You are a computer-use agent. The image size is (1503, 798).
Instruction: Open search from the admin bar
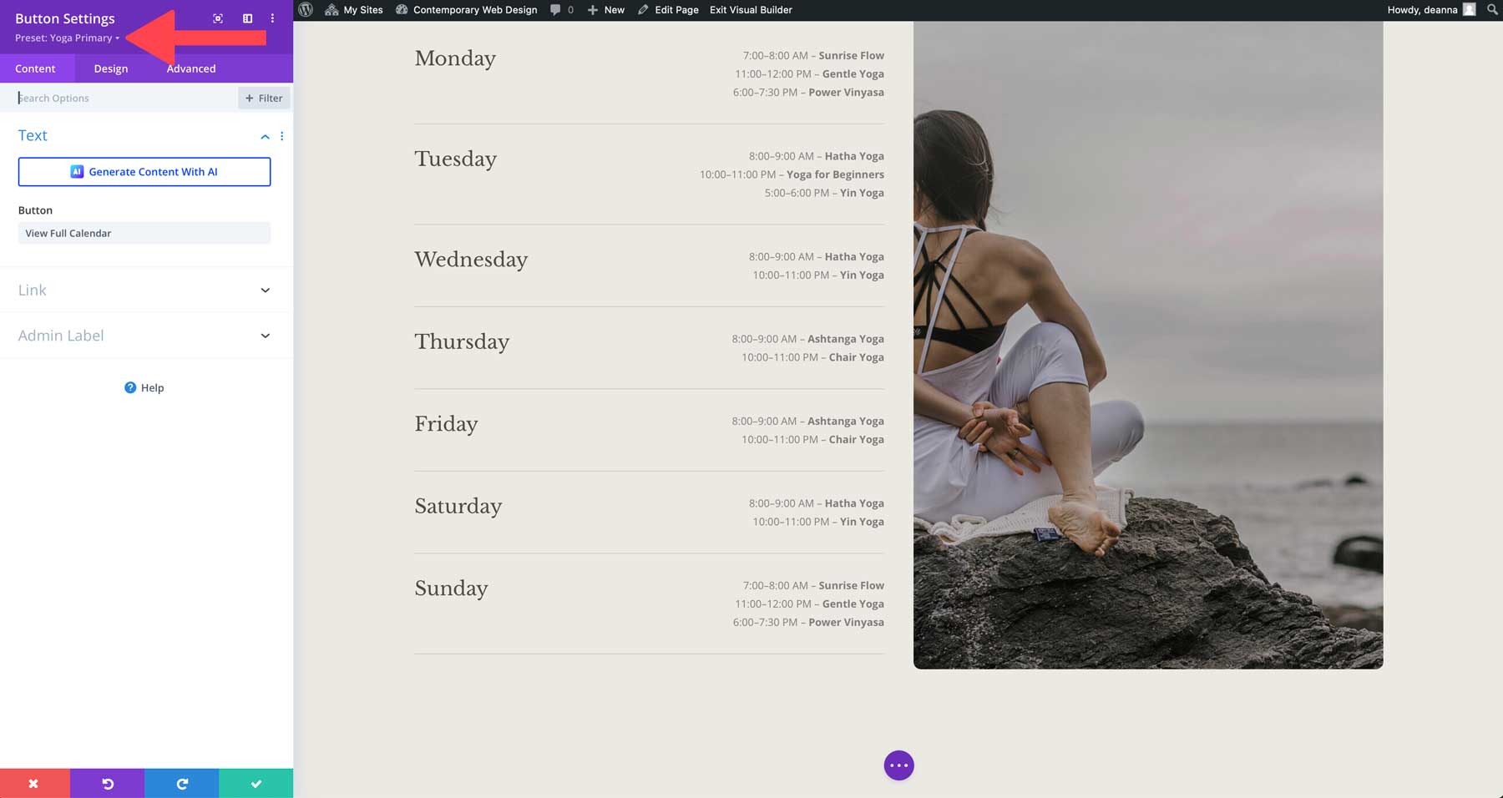(1492, 9)
